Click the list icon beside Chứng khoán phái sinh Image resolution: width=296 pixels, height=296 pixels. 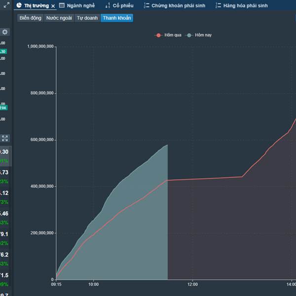[x=147, y=5]
